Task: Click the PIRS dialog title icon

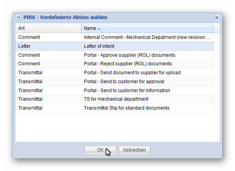Action: pos(18,17)
